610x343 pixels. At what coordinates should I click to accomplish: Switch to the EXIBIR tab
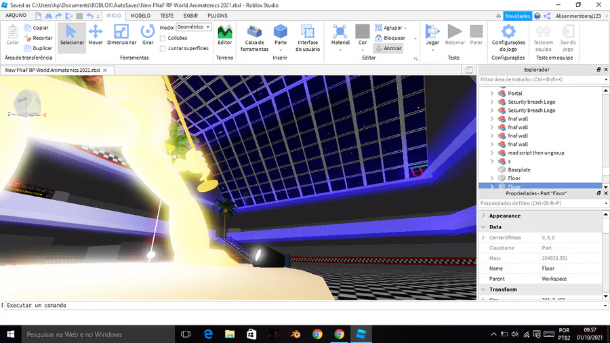tap(190, 16)
